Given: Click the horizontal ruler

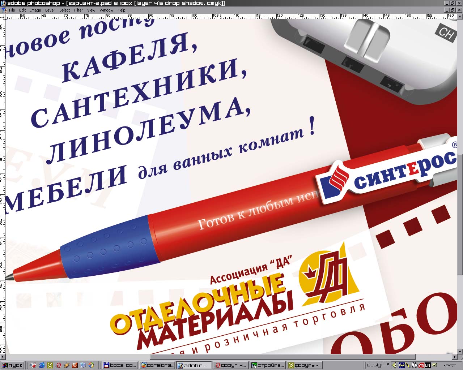Looking at the screenshot, I should [231, 16].
